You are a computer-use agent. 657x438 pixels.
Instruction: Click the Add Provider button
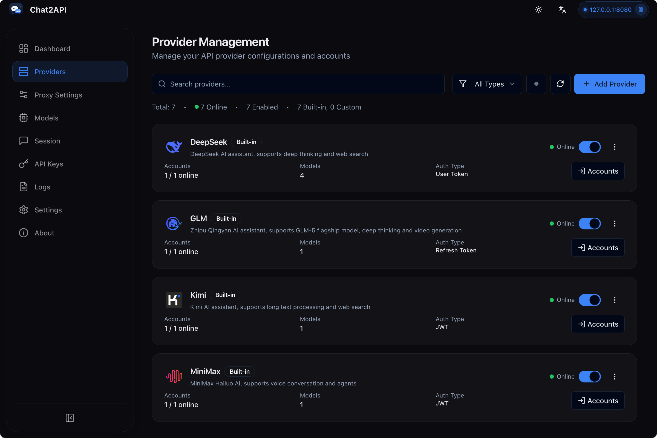click(610, 84)
